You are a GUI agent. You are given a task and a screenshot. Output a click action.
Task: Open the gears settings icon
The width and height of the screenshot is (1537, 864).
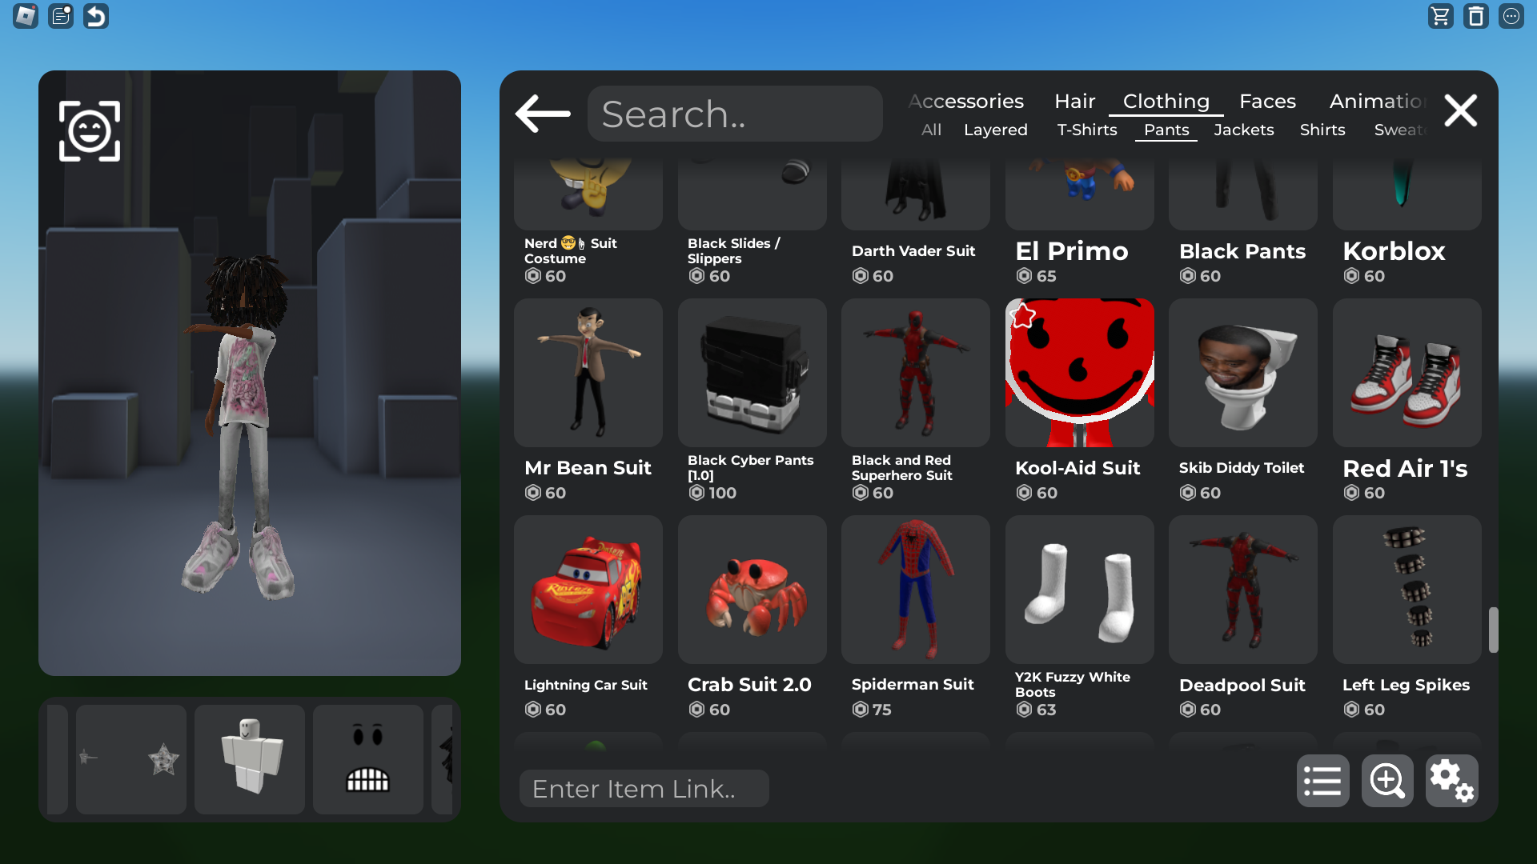[x=1451, y=781]
